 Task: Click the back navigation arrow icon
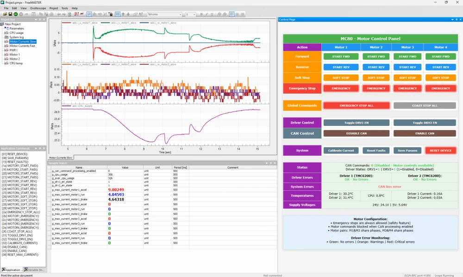coord(58,14)
